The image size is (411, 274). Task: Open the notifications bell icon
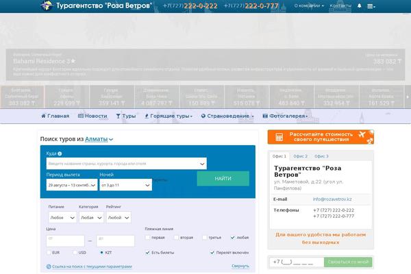click(x=360, y=5)
